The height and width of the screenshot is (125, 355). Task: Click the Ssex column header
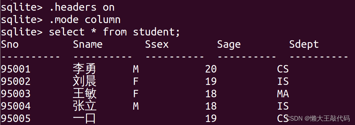pyautogui.click(x=157, y=44)
